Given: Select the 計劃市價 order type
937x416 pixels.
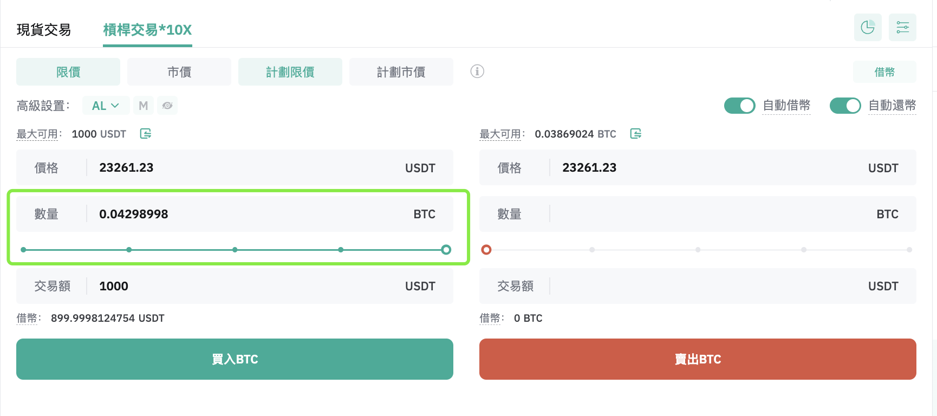Looking at the screenshot, I should click(401, 72).
